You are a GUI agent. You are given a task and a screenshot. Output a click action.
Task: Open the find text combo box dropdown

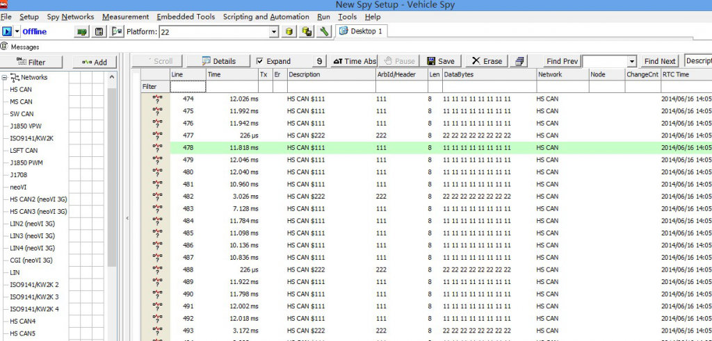point(632,61)
